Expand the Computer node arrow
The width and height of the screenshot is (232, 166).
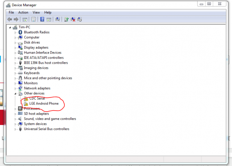click(x=15, y=38)
